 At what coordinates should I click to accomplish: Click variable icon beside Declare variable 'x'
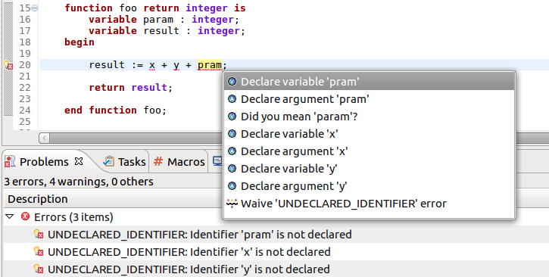click(232, 134)
